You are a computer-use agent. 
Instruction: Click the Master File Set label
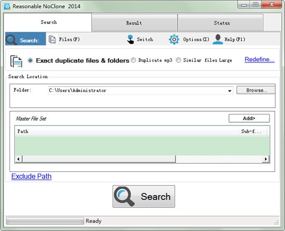31,119
